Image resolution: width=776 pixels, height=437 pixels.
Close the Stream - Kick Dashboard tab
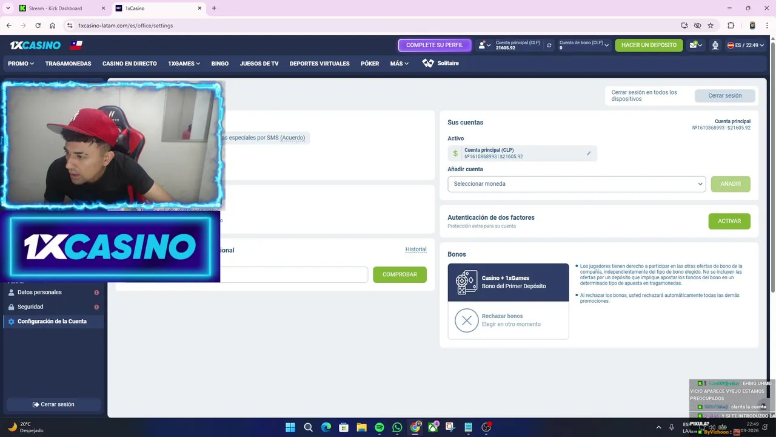(x=103, y=8)
